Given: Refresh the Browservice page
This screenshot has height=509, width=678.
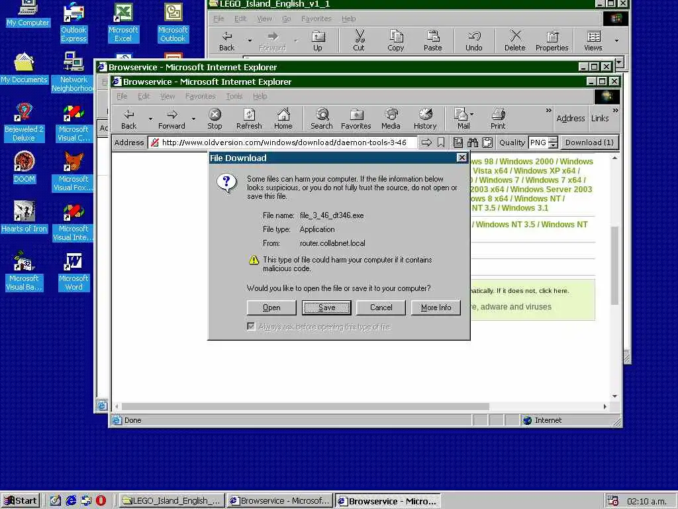Looking at the screenshot, I should 249,119.
